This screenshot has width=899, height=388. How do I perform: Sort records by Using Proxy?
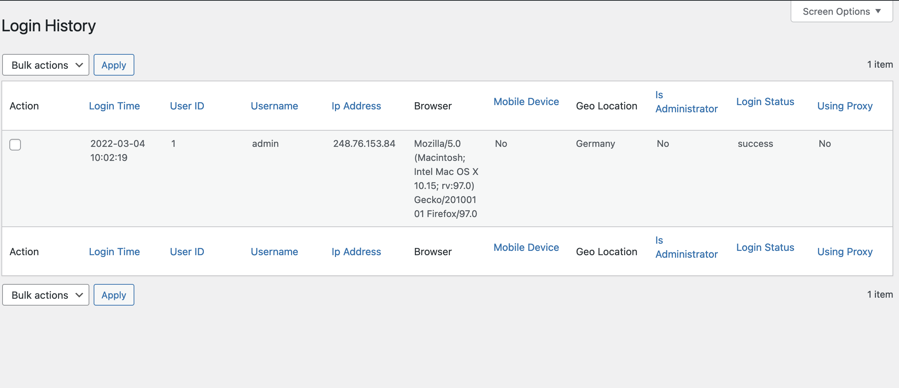[845, 105]
